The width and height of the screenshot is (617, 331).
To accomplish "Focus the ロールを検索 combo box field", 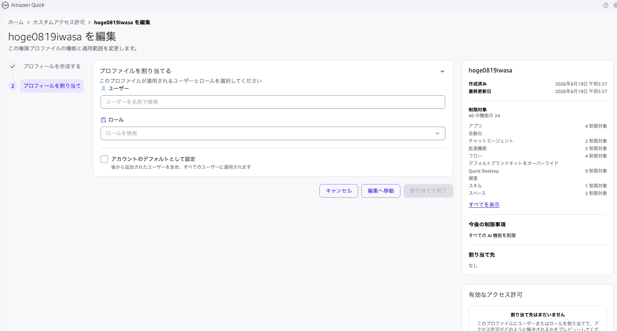I will coord(273,133).
